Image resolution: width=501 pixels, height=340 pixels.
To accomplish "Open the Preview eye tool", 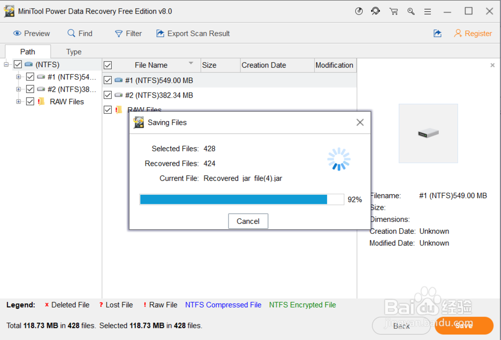I will tap(31, 34).
